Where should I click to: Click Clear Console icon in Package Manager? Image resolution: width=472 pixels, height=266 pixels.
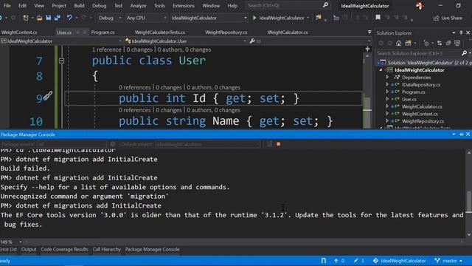pyautogui.click(x=269, y=144)
